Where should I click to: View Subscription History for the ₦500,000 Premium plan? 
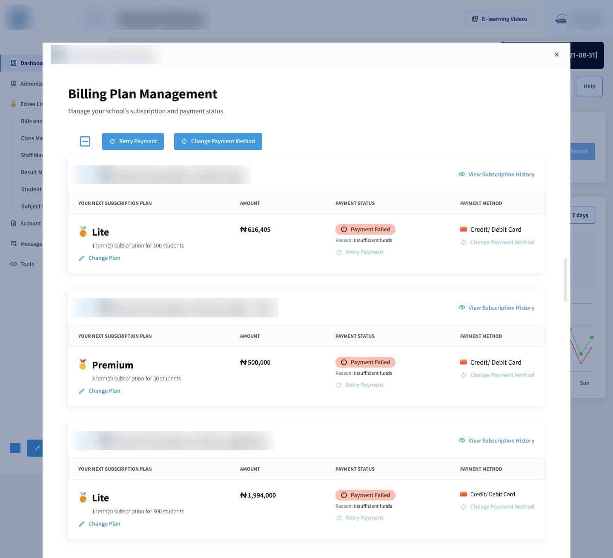[496, 308]
